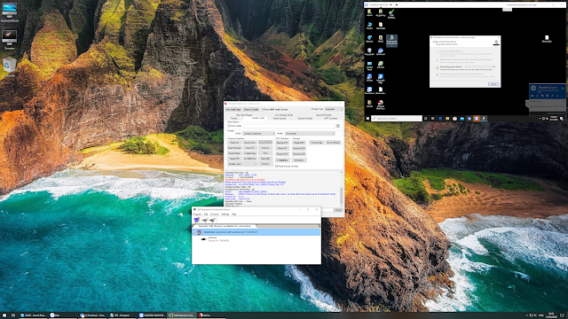Click the search box in remote desktop taskbar
Screen dimensions: 568x319
coord(397,118)
